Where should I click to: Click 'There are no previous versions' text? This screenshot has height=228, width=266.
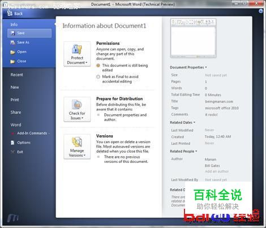(126, 159)
